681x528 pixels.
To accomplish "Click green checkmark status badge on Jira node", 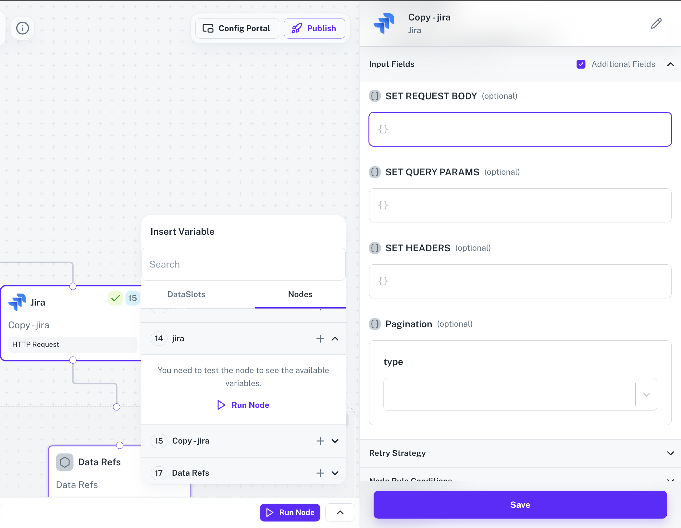I will (115, 298).
